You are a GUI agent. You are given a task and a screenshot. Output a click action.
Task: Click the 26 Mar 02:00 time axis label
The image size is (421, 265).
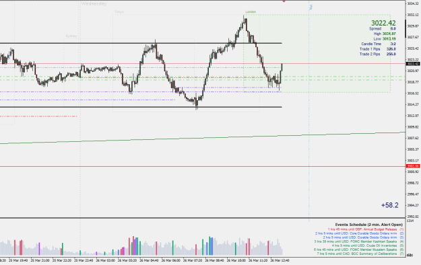105,260
